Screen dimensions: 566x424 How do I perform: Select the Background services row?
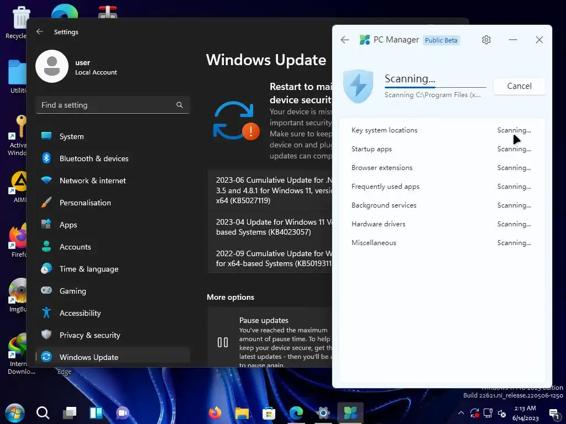[441, 205]
